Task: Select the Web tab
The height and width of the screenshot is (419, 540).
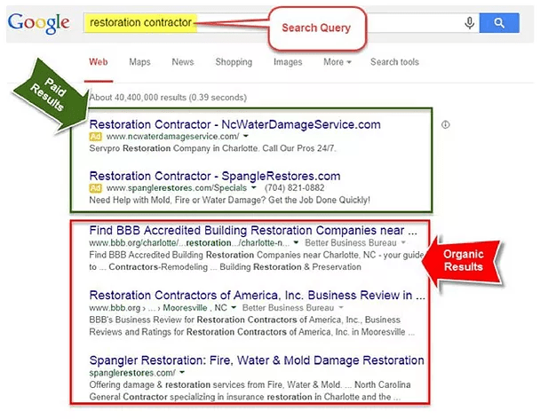Action: pyautogui.click(x=99, y=62)
